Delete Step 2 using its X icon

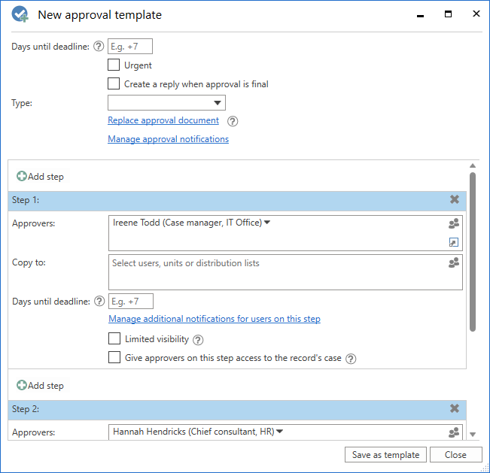point(455,409)
